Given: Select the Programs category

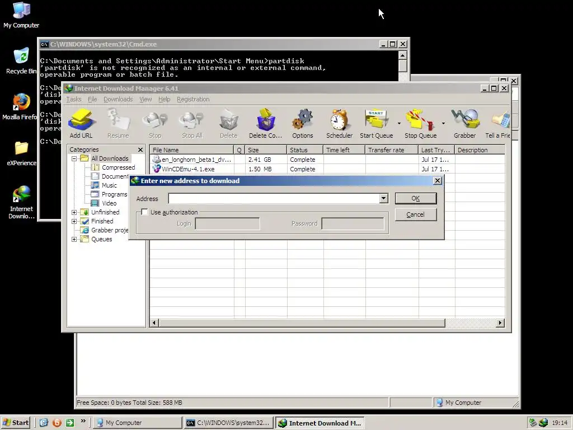Looking at the screenshot, I should click(114, 194).
